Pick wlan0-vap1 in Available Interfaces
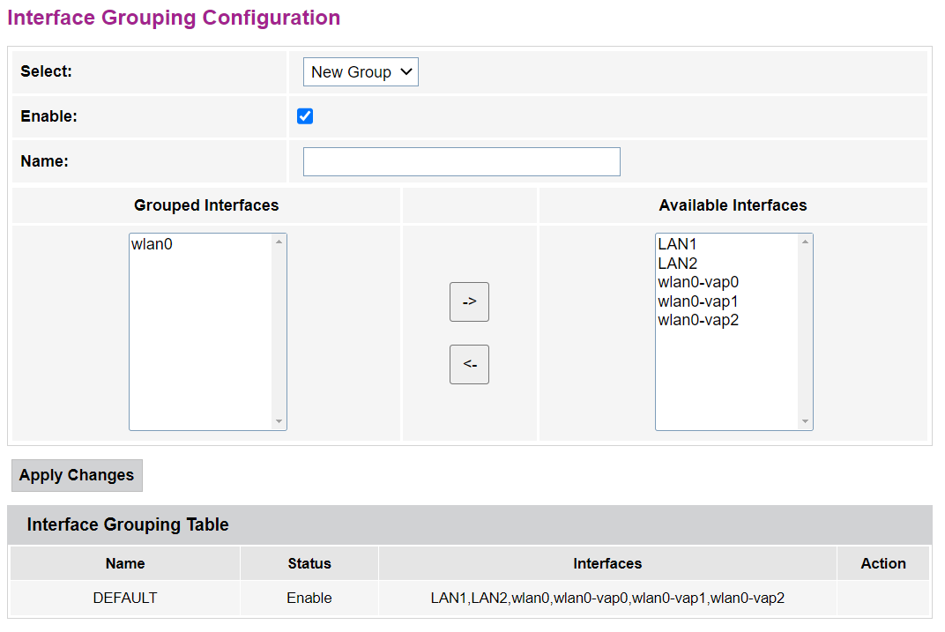 coord(698,301)
